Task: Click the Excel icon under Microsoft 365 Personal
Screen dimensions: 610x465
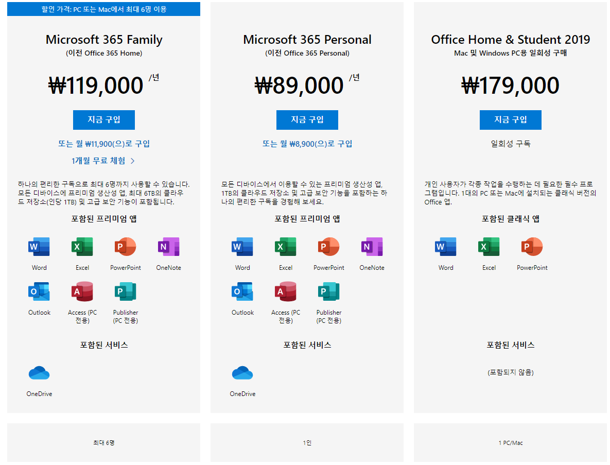Action: point(286,246)
